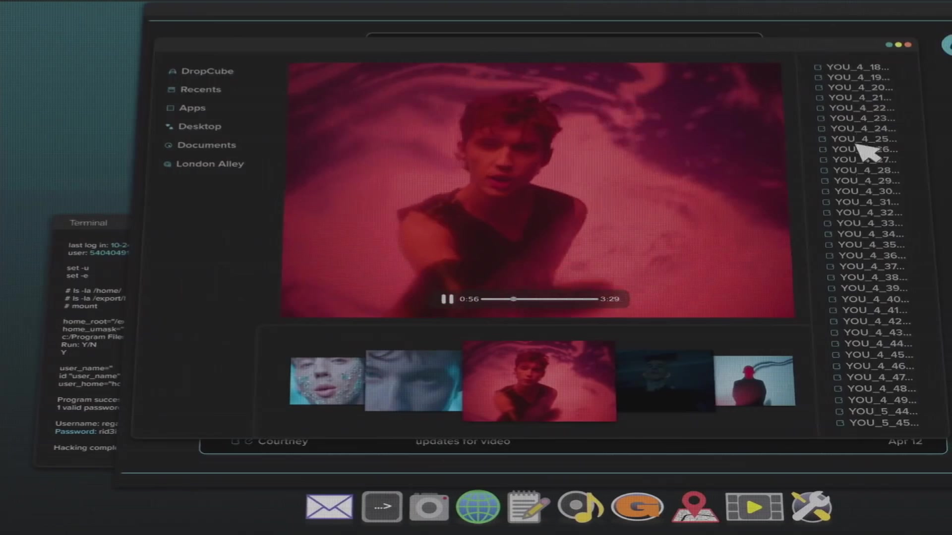Click the elapsed time 0:56 label
Image resolution: width=952 pixels, height=535 pixels.
tap(469, 299)
